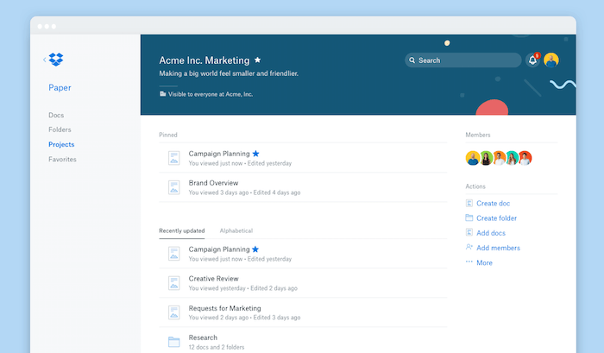Image resolution: width=604 pixels, height=353 pixels.
Task: Toggle star on Campaign Planning in recently updated
Action: click(255, 249)
